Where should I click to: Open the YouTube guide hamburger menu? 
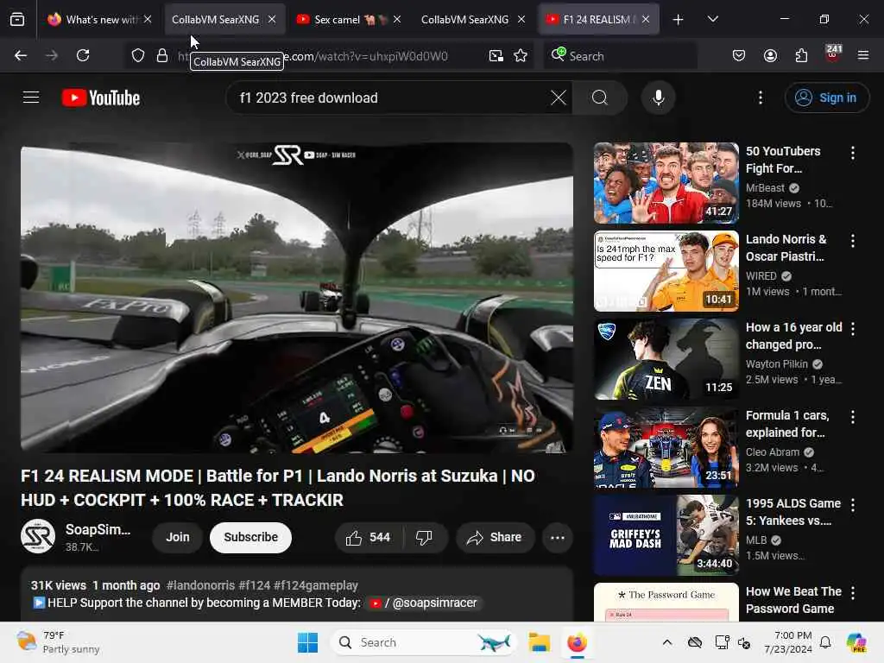(x=31, y=98)
